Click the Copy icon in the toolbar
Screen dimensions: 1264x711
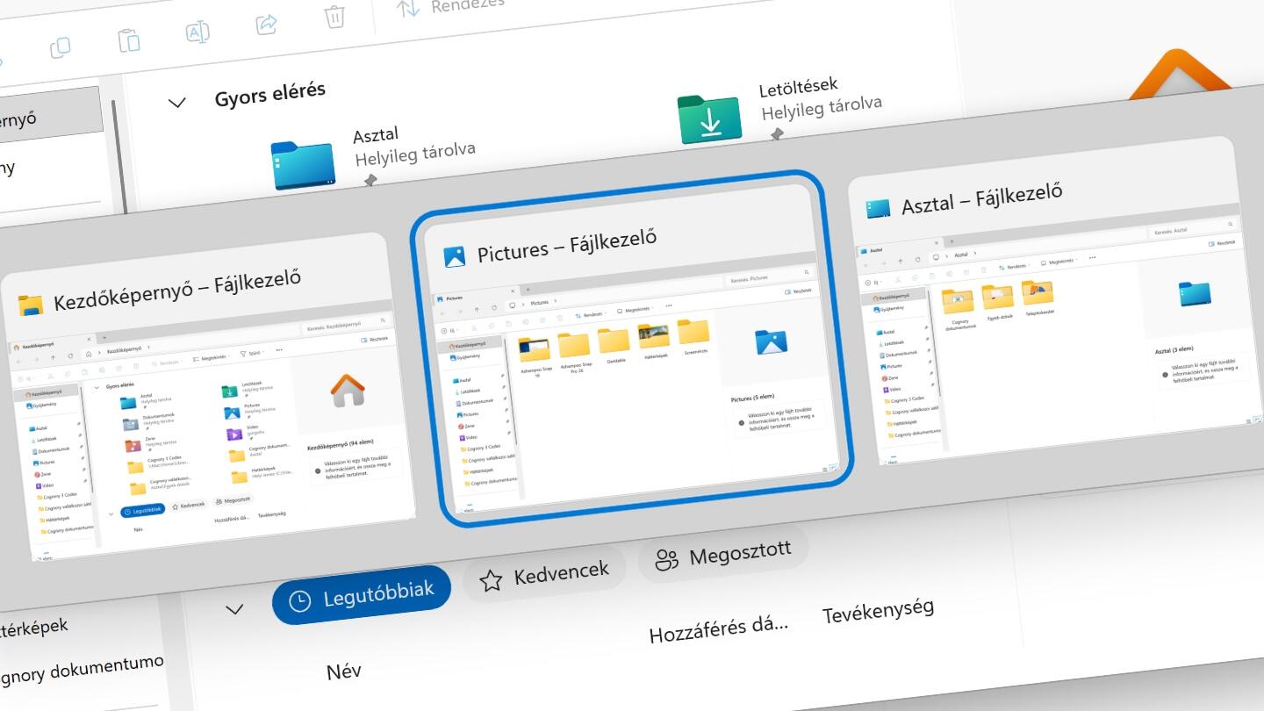point(61,47)
